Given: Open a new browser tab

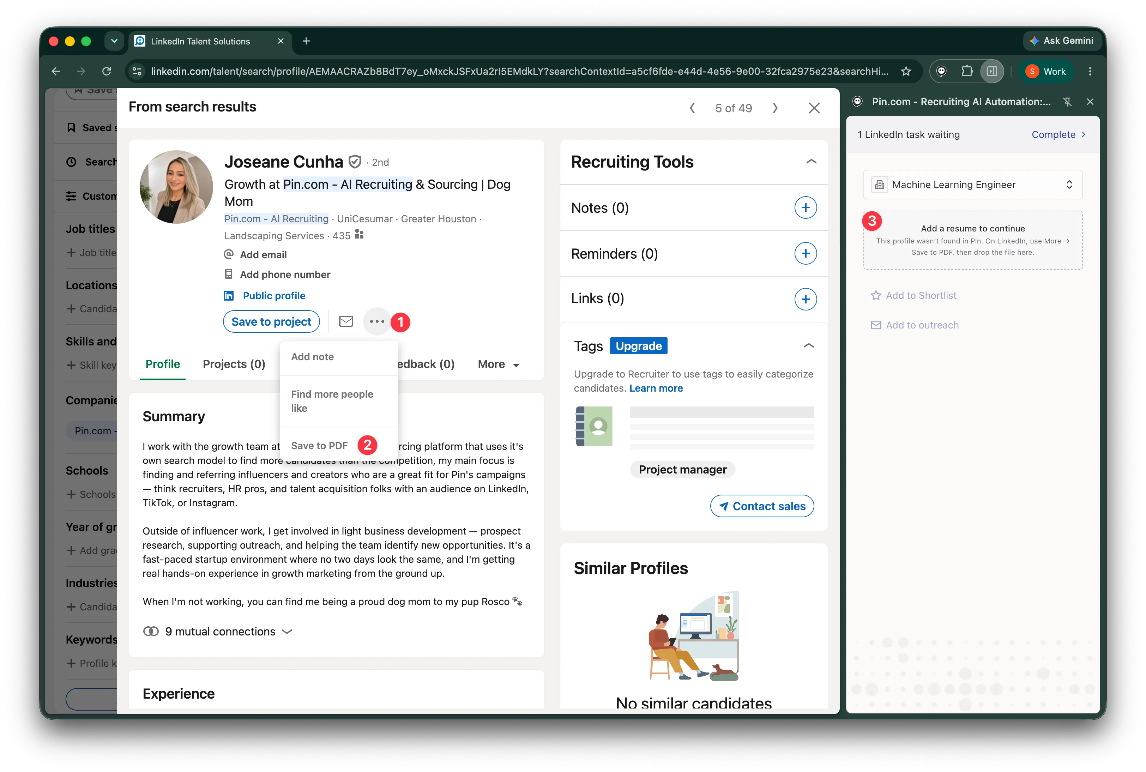Looking at the screenshot, I should tap(306, 41).
